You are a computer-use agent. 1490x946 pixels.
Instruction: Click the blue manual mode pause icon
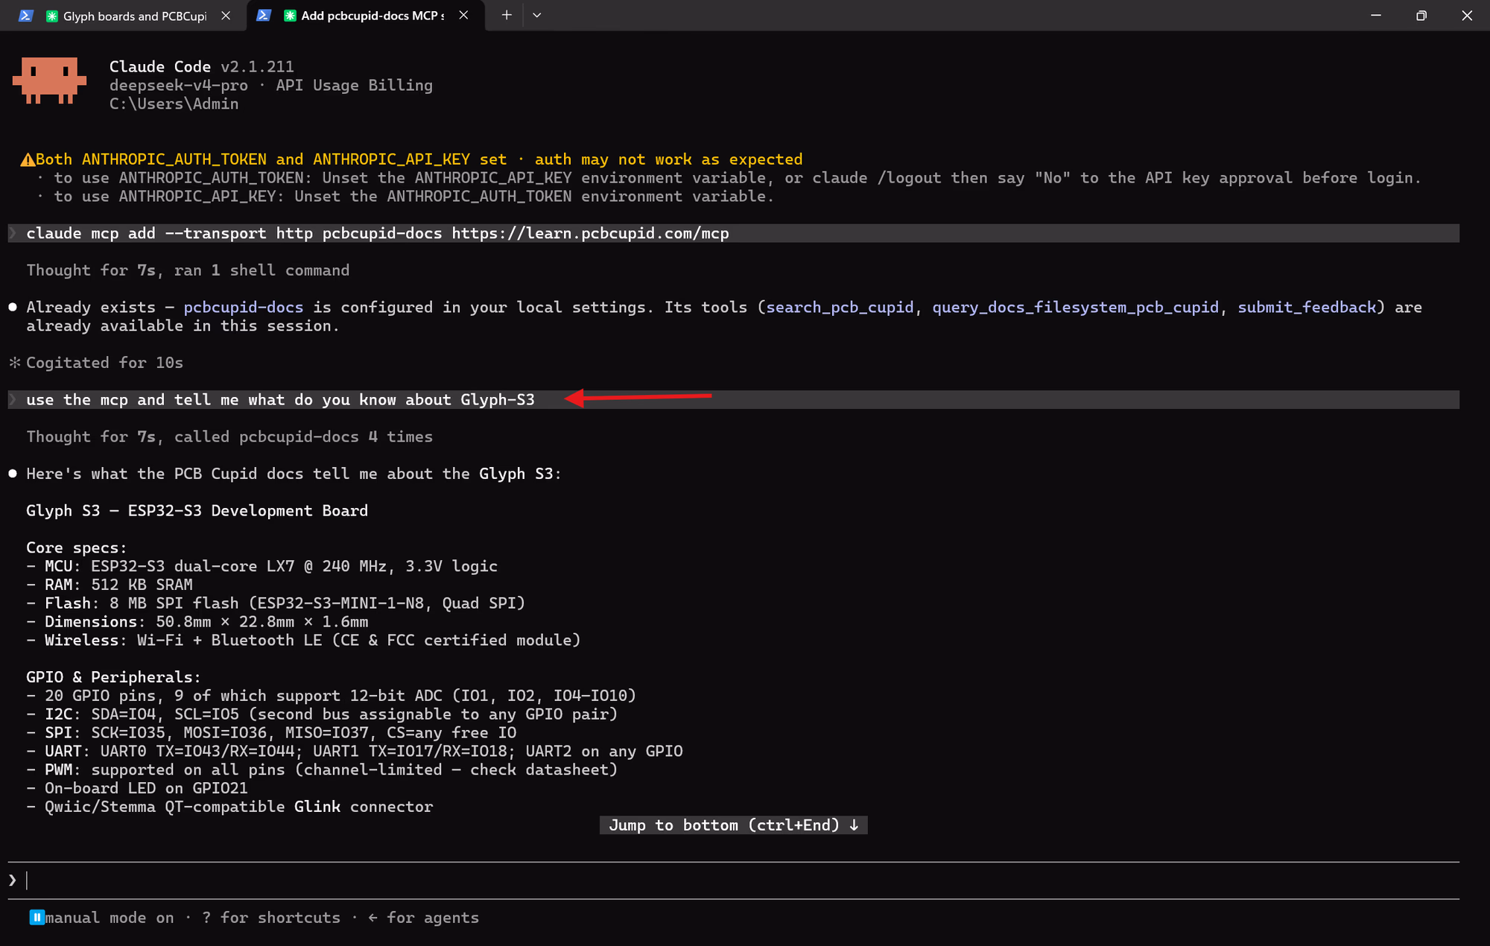[37, 918]
